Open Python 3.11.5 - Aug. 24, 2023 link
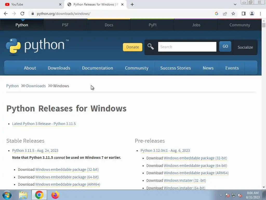The width and height of the screenshot is (266, 200). tap(35, 151)
